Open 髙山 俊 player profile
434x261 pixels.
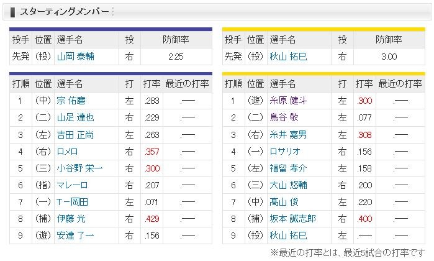coord(286,201)
